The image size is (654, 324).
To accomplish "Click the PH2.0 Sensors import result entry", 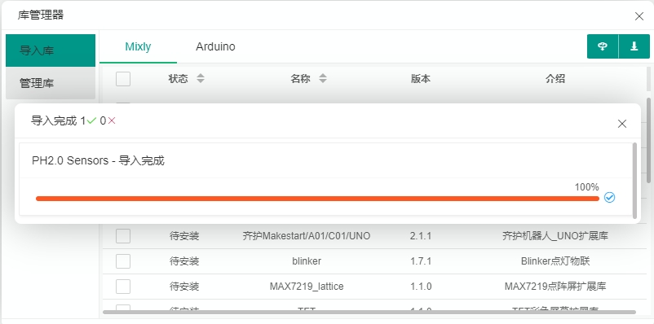I will pos(325,160).
